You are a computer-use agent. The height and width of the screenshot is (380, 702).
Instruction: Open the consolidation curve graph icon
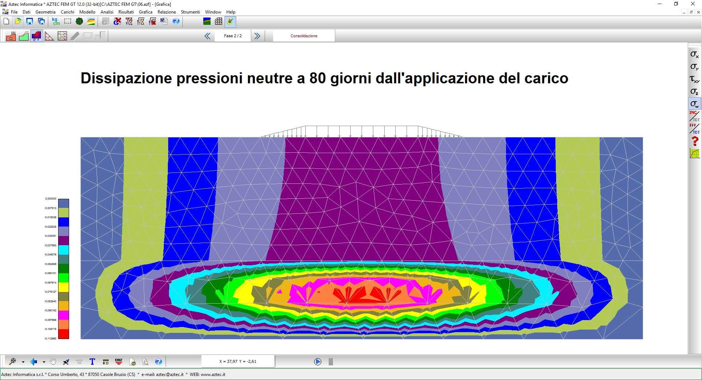point(694,154)
